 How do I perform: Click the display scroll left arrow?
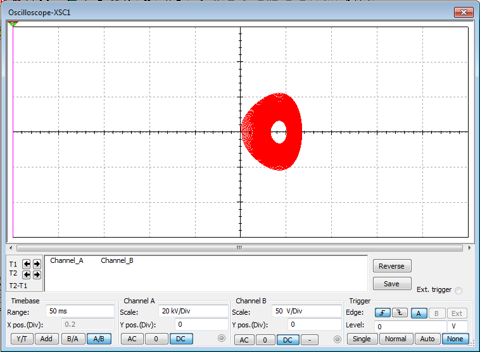pyautogui.click(x=11, y=248)
